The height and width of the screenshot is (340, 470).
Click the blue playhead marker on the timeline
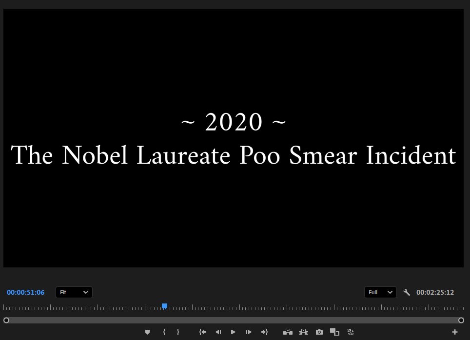(164, 306)
